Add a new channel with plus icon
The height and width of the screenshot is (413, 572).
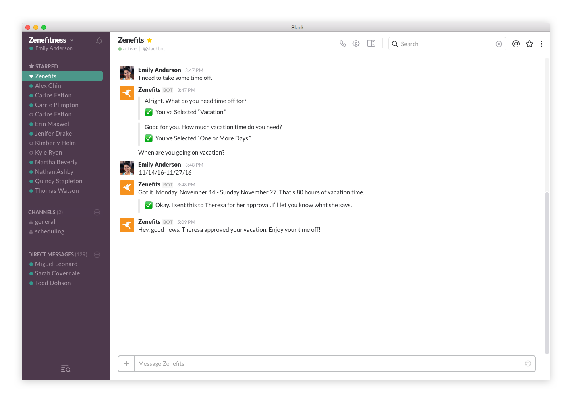(x=97, y=212)
